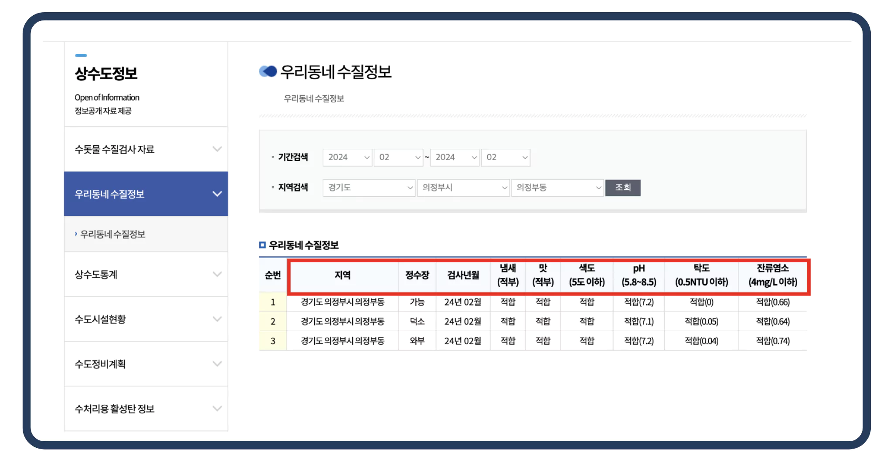This screenshot has height=463, width=883.
Task: Click the chevron beside 수도정비계획
Action: tap(217, 364)
